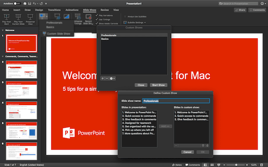Collapse the Welcome section
The image size is (268, 167).
pos(3,30)
